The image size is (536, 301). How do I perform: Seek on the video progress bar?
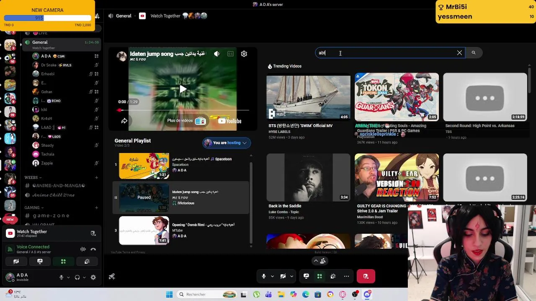[x=184, y=110]
